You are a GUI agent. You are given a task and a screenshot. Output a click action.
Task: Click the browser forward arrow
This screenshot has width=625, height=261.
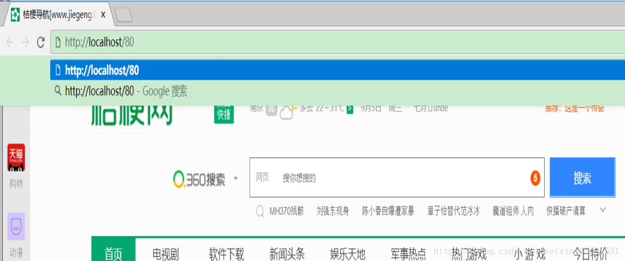pos(25,42)
